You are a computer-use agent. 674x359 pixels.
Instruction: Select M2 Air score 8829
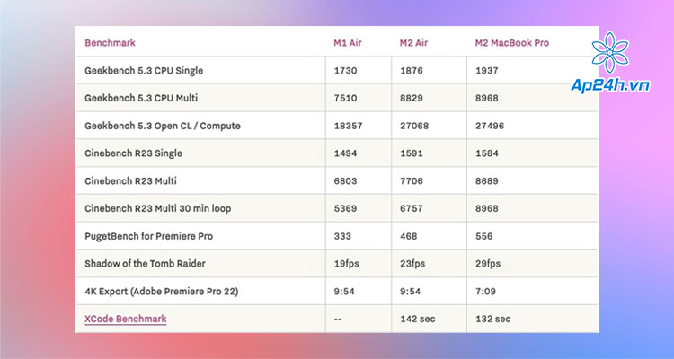[x=412, y=98]
